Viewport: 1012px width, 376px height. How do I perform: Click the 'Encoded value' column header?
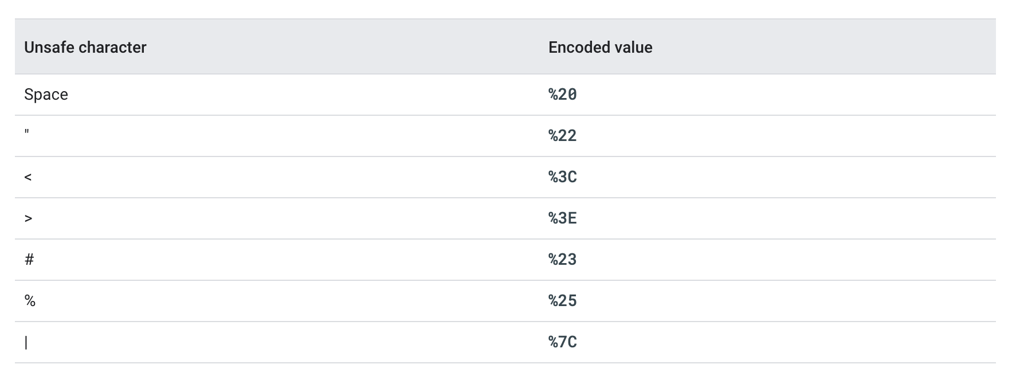point(600,47)
